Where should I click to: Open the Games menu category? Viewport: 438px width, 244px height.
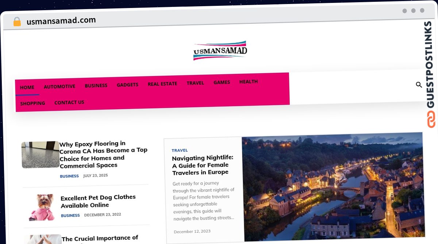click(x=222, y=82)
